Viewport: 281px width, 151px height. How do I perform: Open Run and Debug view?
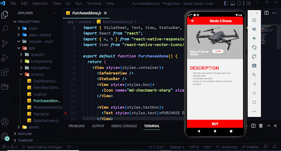pyautogui.click(x=5, y=58)
